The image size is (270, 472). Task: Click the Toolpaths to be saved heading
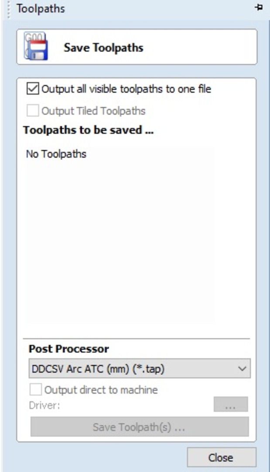click(x=88, y=130)
